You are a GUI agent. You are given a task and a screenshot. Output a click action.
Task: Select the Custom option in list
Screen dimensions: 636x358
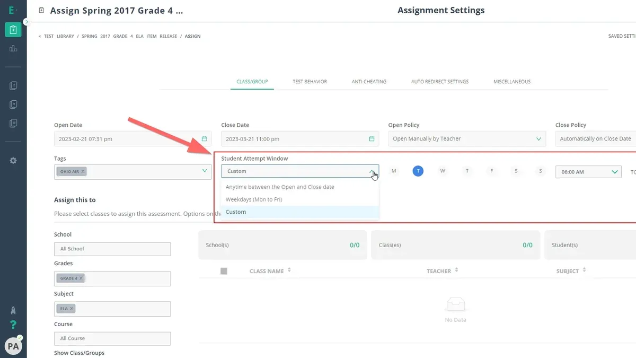click(x=300, y=212)
